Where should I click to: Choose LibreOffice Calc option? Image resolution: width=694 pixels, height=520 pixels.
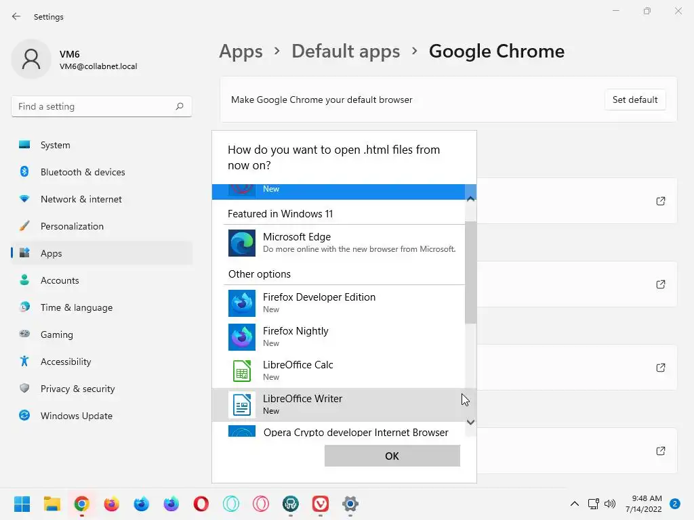point(339,370)
